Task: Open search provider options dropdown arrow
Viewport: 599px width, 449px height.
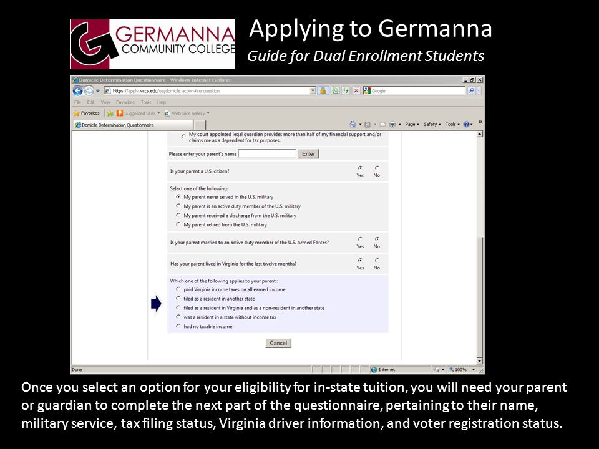Action: [x=479, y=90]
